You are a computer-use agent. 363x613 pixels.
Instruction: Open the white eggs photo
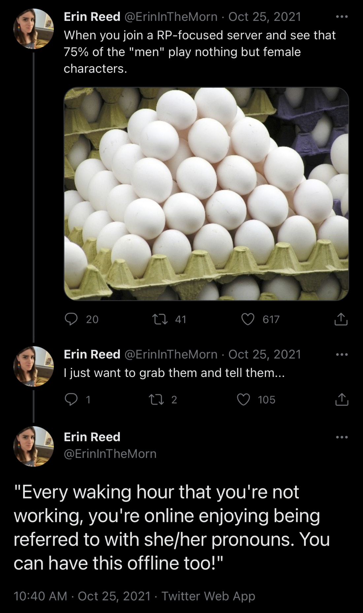206,194
